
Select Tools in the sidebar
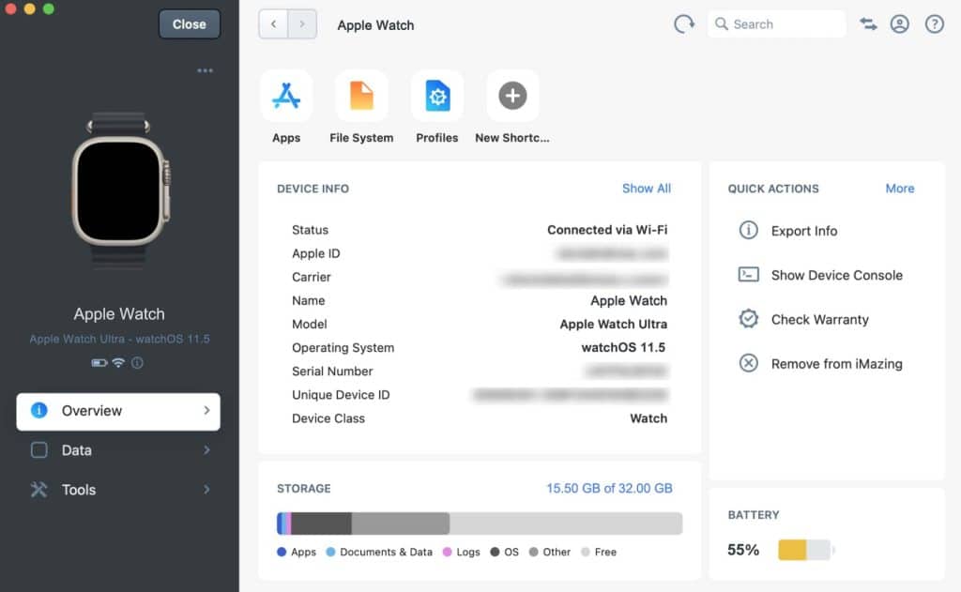pyautogui.click(x=118, y=490)
